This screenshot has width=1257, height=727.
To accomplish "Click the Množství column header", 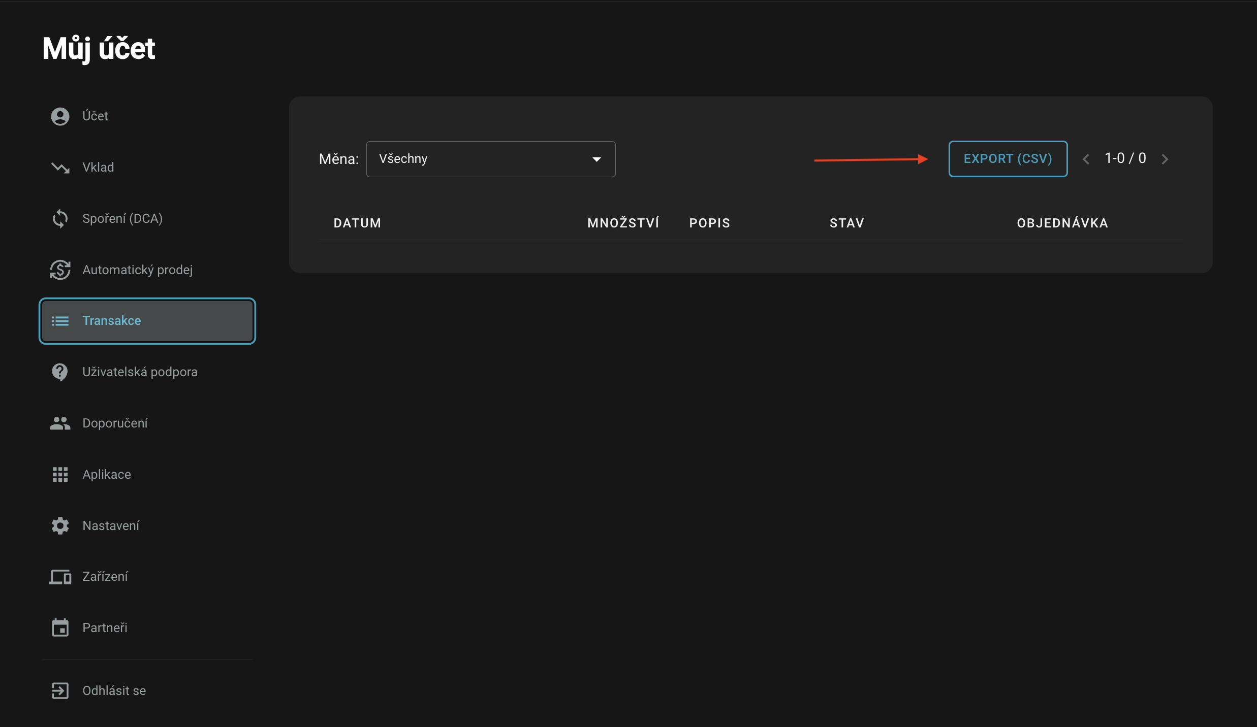I will [x=623, y=223].
